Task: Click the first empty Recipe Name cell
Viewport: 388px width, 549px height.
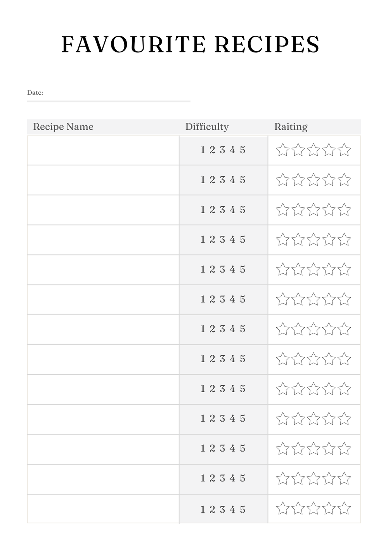Action: click(x=103, y=150)
